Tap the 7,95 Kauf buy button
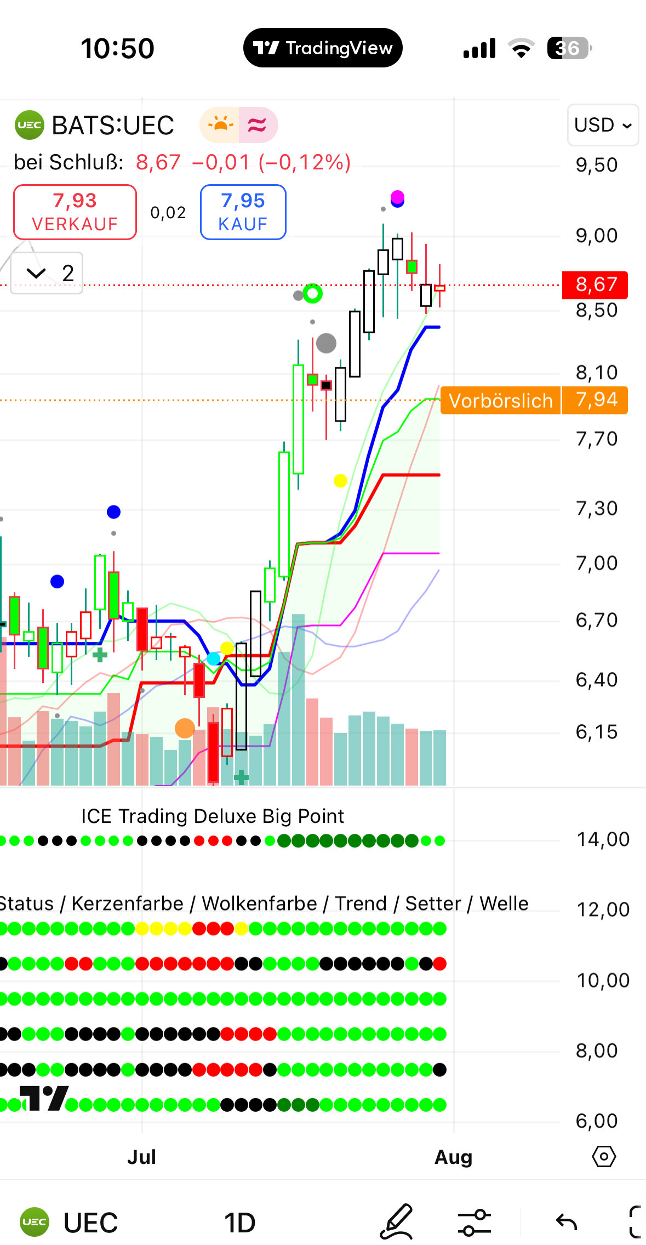The height and width of the screenshot is (1245, 646). pos(243,212)
